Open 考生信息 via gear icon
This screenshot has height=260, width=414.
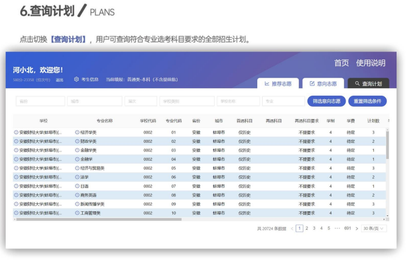click(76, 80)
